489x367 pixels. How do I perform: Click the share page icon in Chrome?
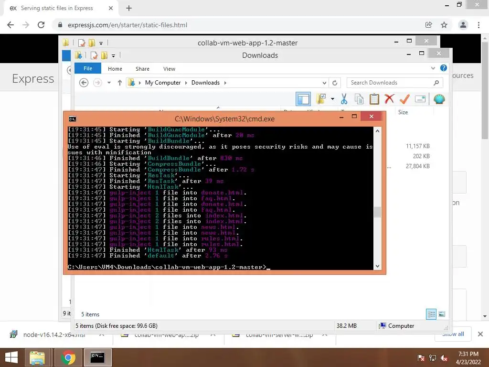coord(429,25)
